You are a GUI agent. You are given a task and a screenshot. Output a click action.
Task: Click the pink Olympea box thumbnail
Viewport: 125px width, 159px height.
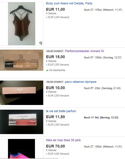(21, 93)
